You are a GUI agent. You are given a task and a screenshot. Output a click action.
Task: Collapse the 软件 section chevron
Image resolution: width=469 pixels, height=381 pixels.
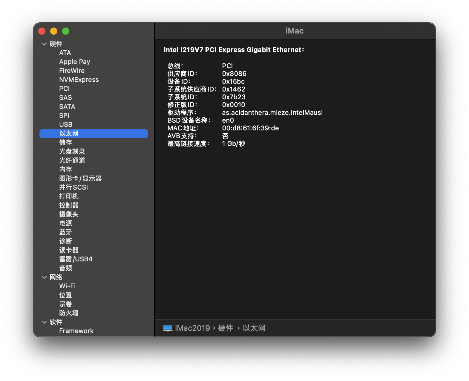(44, 322)
